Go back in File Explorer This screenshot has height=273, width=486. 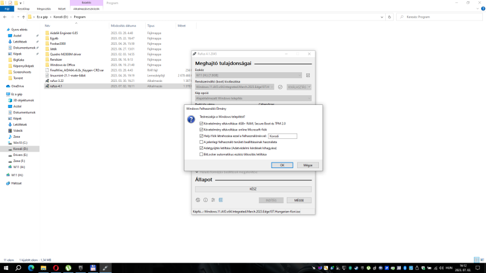pyautogui.click(x=5, y=17)
